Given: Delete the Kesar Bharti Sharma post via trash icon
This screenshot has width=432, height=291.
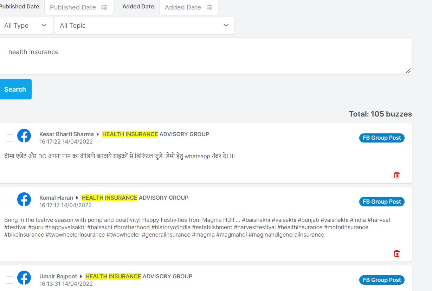Looking at the screenshot, I should (397, 175).
